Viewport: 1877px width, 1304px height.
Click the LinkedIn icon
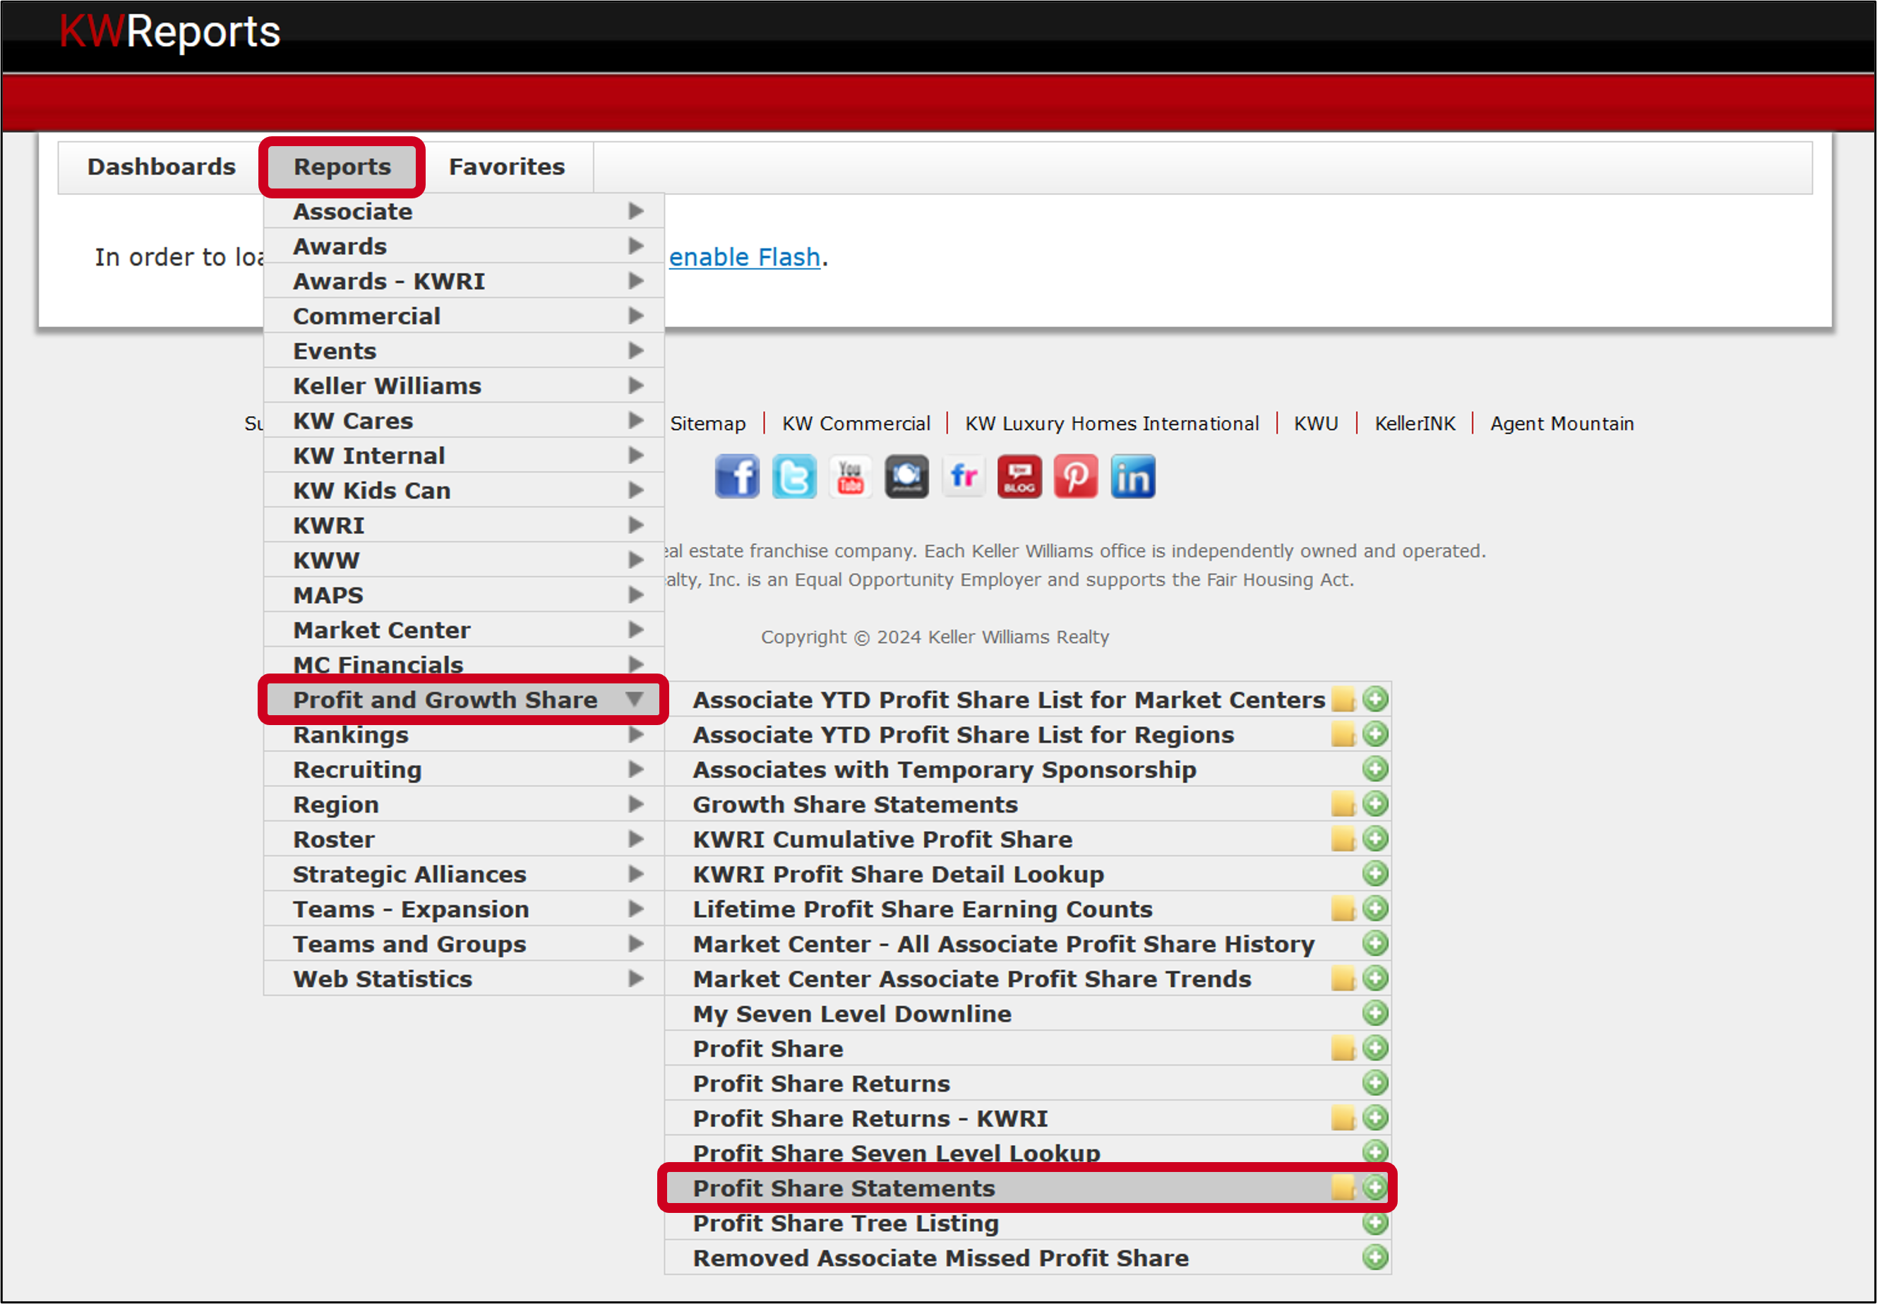click(x=1133, y=477)
